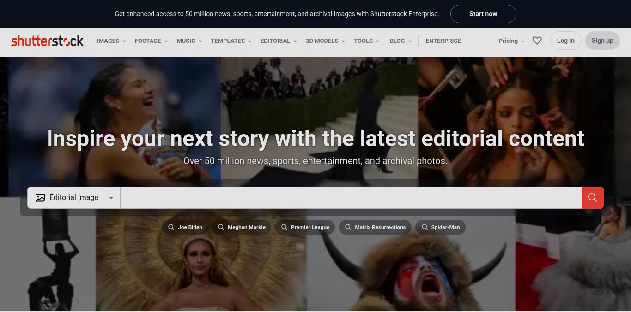Open the EDITORIAL menu
Screen dimensions: 631x312
pyautogui.click(x=279, y=41)
